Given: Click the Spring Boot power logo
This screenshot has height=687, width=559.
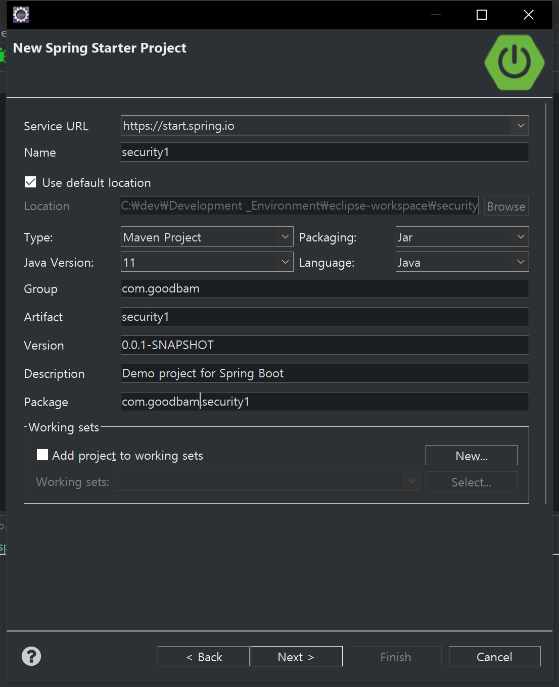Looking at the screenshot, I should (x=515, y=63).
